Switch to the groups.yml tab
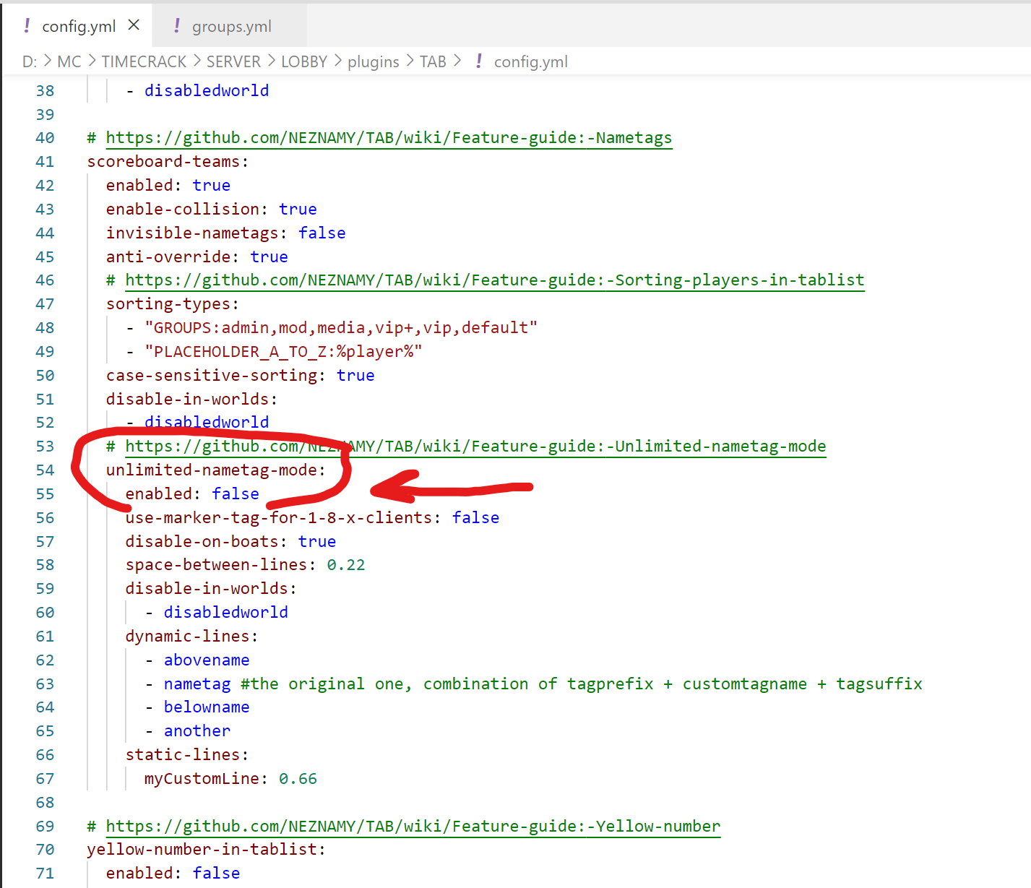1031x888 pixels. coord(231,25)
